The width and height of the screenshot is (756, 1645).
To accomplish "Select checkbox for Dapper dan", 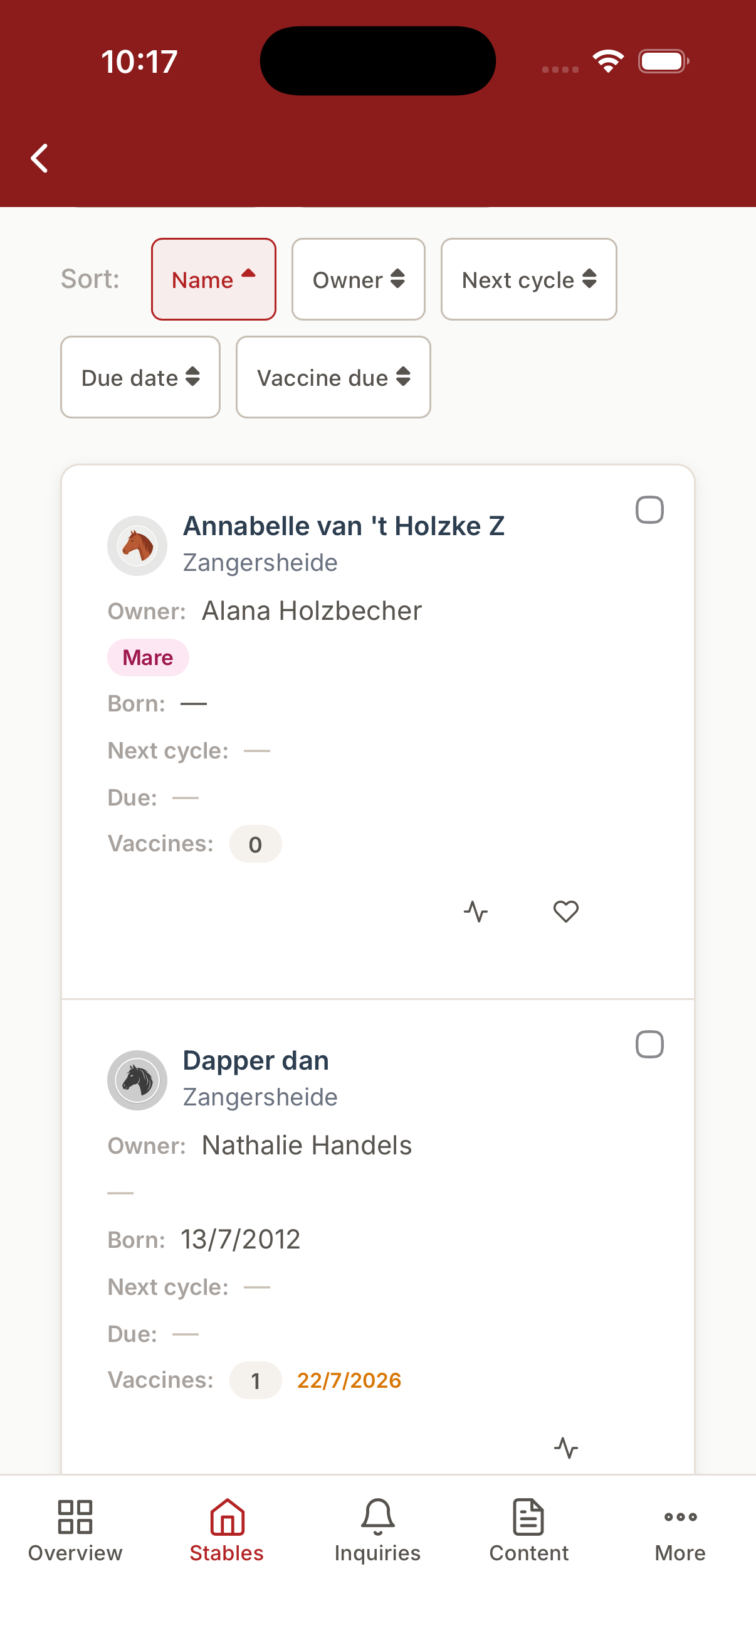I will point(649,1044).
